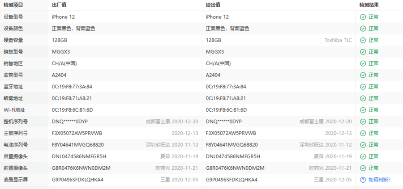This screenshot has width=403, height=189.
Task: Click factory mainboard serial F3X05072AW5PRVWB
Action: point(77,133)
